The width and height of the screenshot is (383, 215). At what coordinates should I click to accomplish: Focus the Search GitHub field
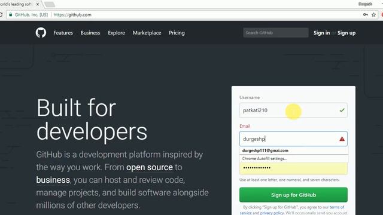[x=276, y=33]
